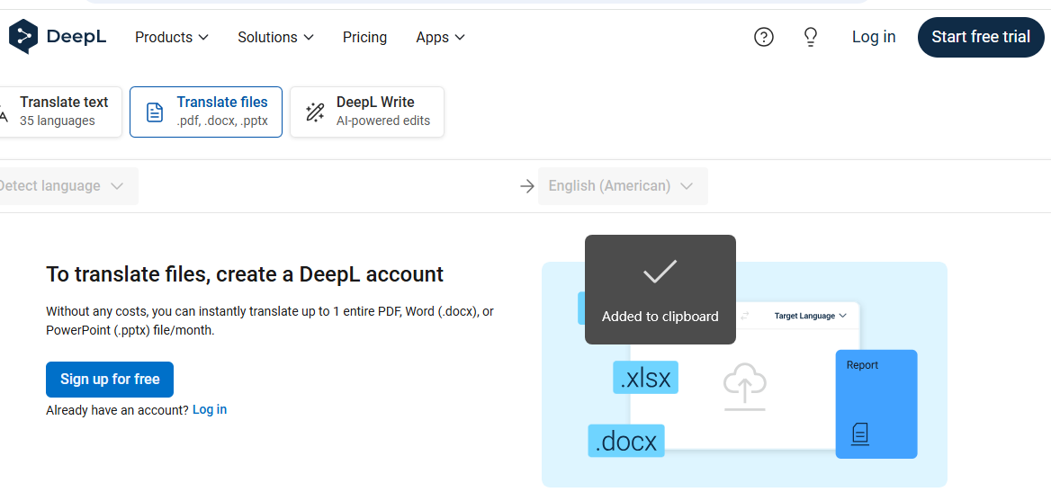Click the DeepL logo icon
1051x492 pixels.
(23, 37)
